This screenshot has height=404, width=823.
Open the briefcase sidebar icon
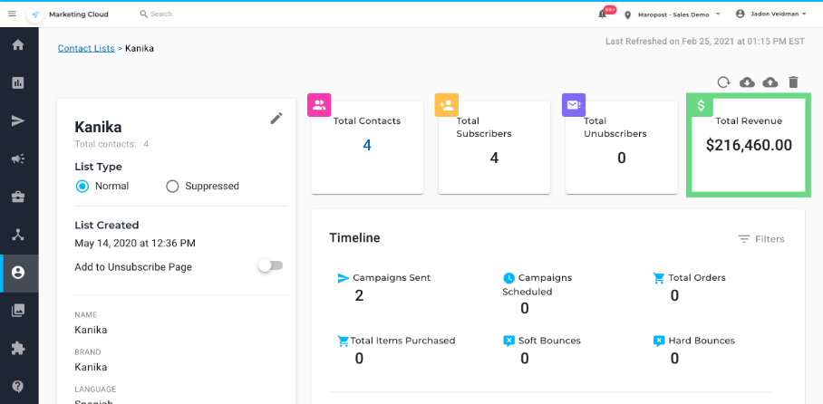pos(18,197)
